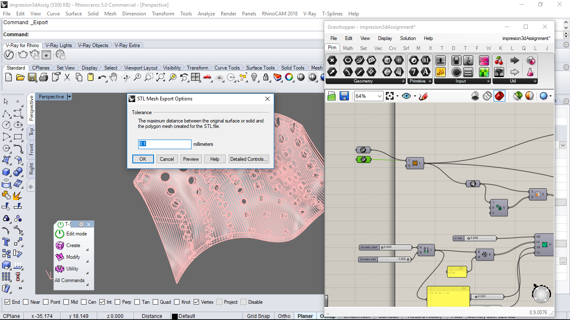Click the Detailed Controls button

point(249,159)
